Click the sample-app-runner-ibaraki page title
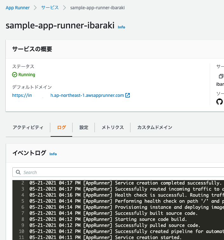The width and height of the screenshot is (224, 240). point(60,25)
